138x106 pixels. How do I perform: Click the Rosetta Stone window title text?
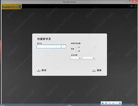pos(70,2)
